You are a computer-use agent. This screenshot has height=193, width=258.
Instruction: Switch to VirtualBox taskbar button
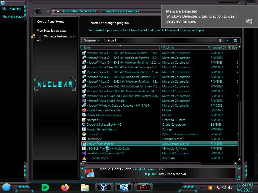pyautogui.click(x=104, y=187)
